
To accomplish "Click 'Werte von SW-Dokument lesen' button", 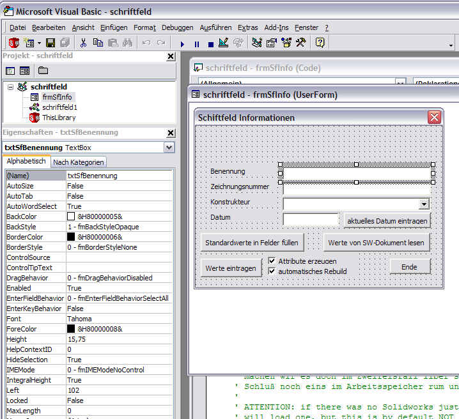I will (377, 243).
